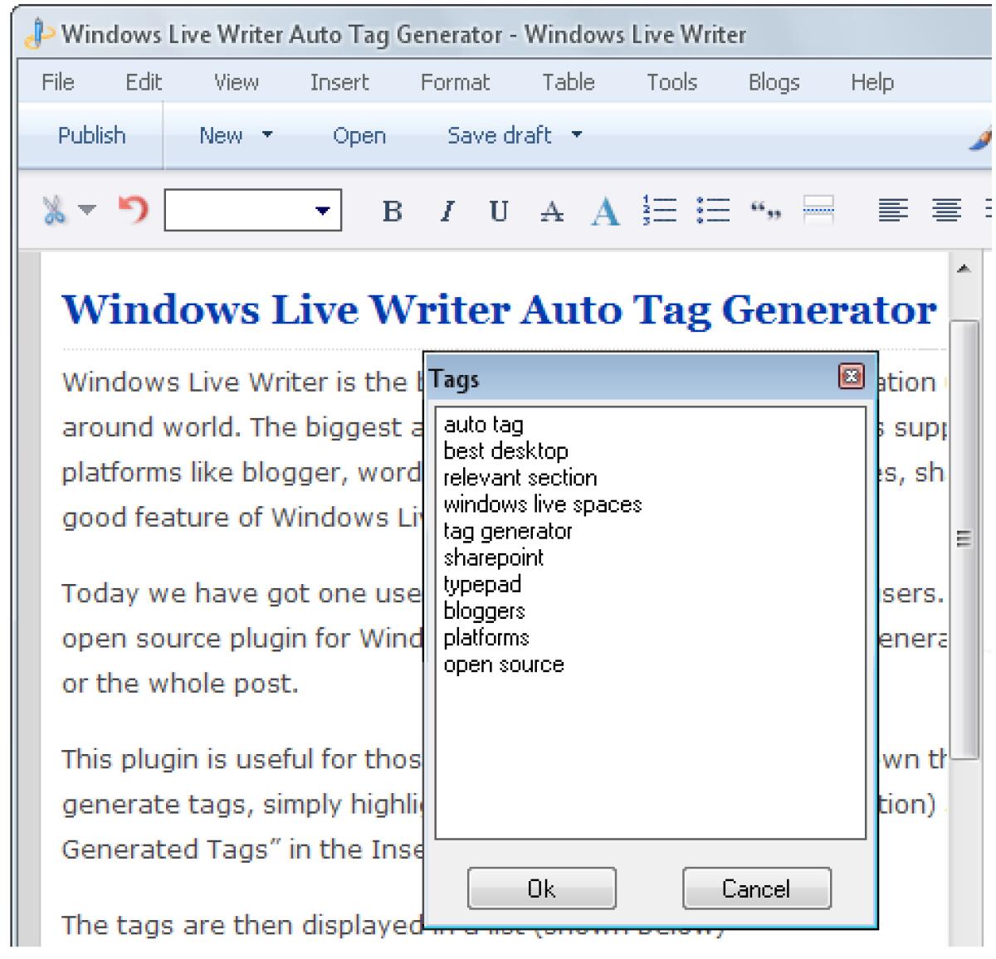Click the Open button
Viewport: 996px width, 959px height.
click(359, 136)
